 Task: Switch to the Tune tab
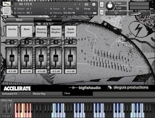point(48,20)
